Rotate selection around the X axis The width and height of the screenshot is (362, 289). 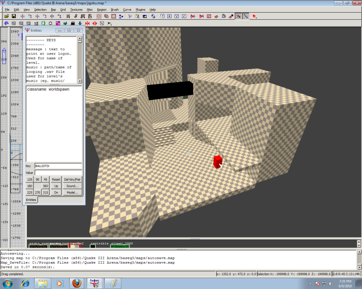[x=30, y=16]
